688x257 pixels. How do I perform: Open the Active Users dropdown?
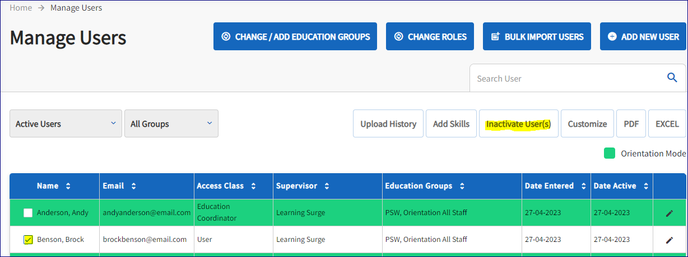[66, 123]
